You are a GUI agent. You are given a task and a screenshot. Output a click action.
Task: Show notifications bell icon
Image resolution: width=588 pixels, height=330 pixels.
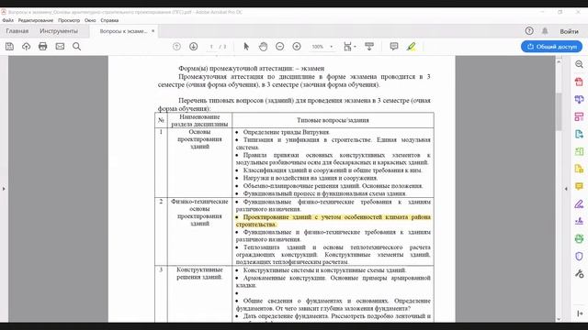click(x=545, y=31)
